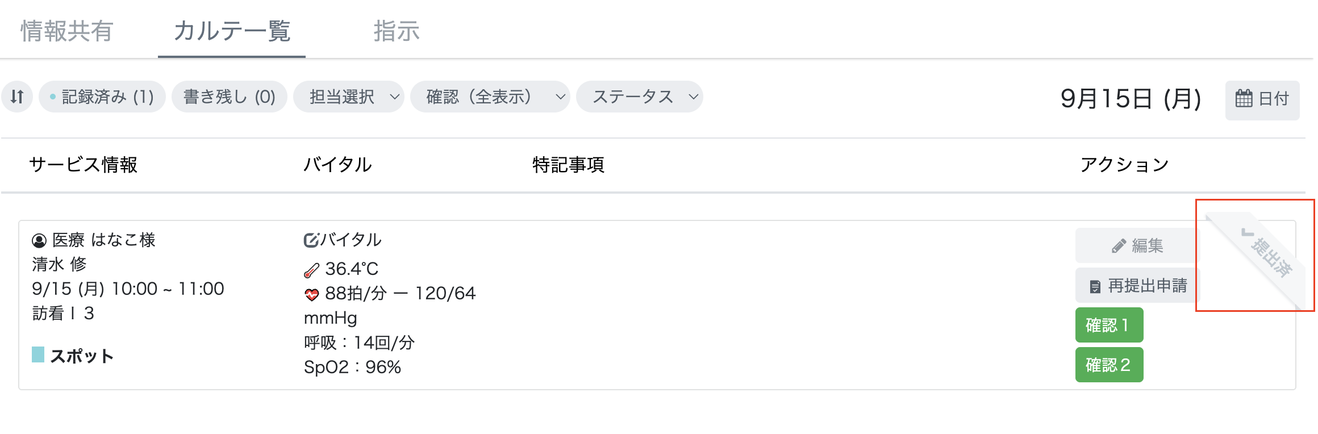Click the patient name 医療 はなこ様
Viewport: 1318px width, 434px height.
104,240
